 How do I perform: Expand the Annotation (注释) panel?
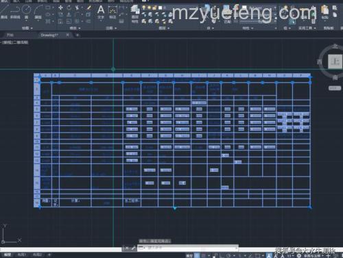click(x=111, y=28)
